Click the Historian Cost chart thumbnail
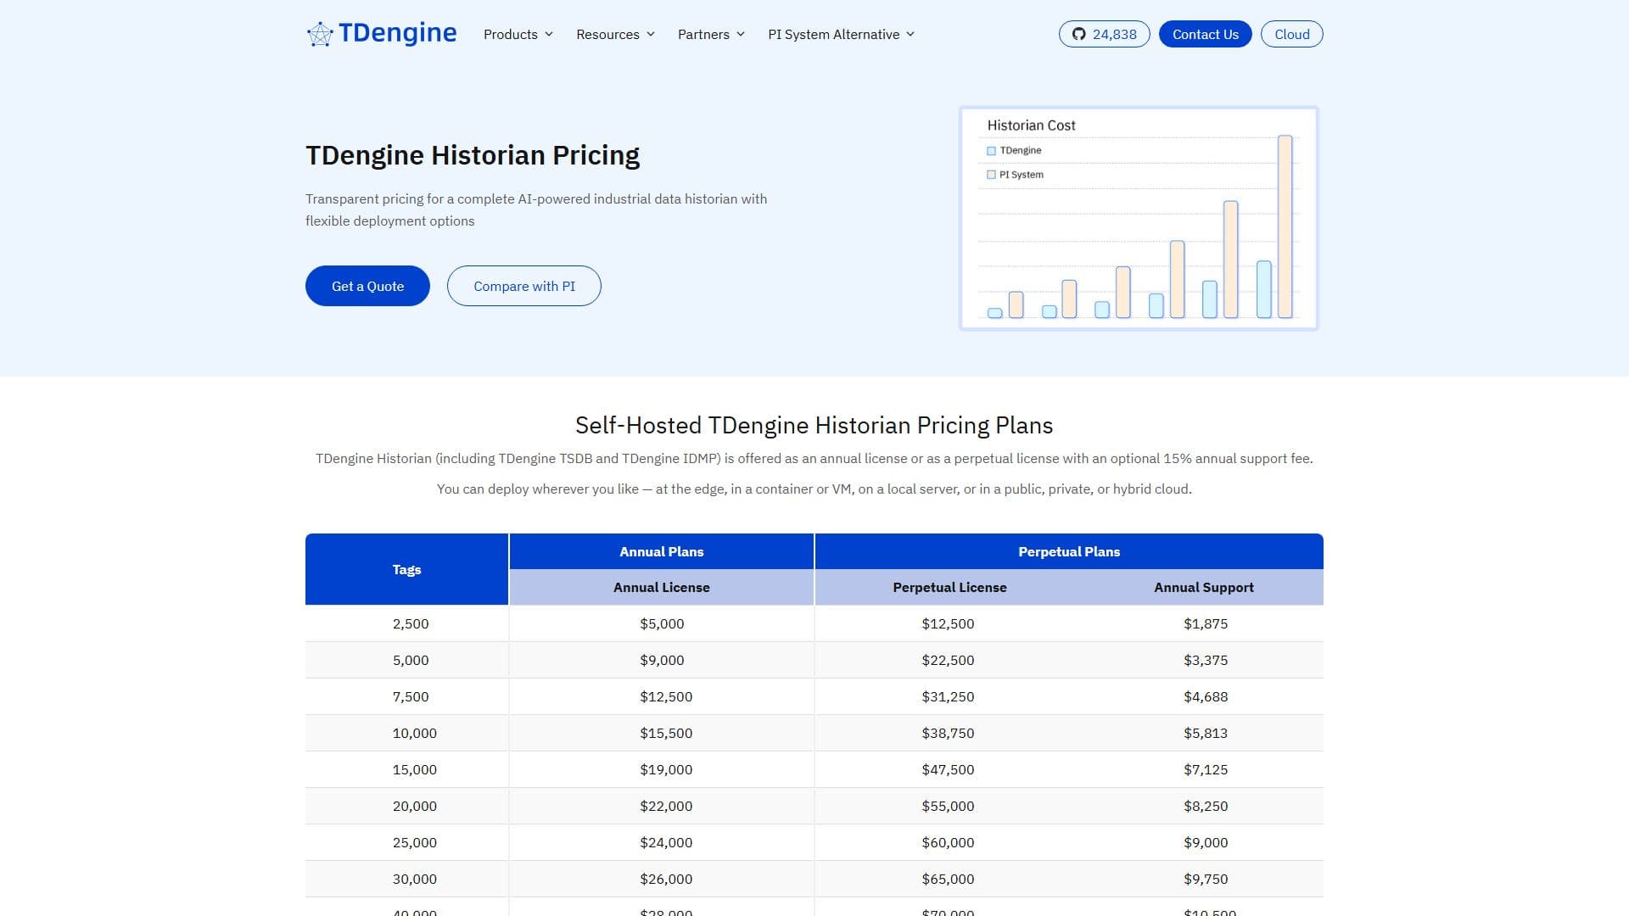 coord(1139,218)
